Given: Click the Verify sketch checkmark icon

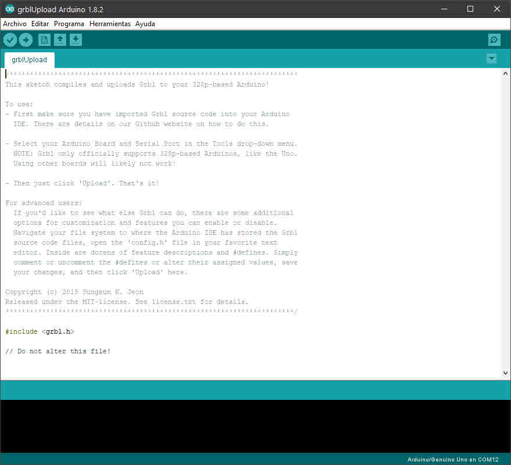Looking at the screenshot, I should click(x=10, y=40).
